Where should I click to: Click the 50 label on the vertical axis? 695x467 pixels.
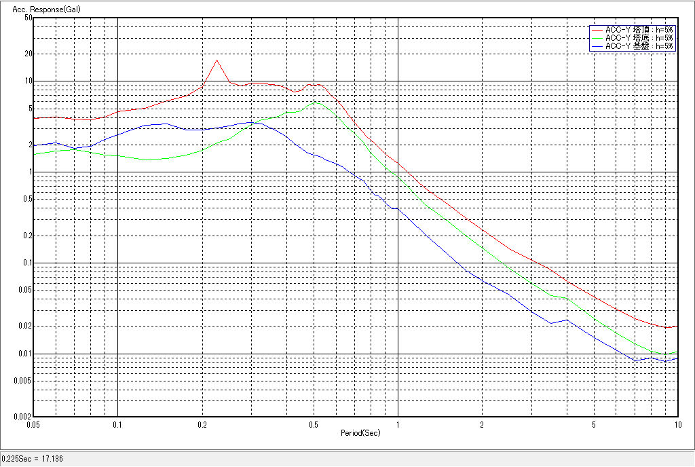pyautogui.click(x=29, y=18)
